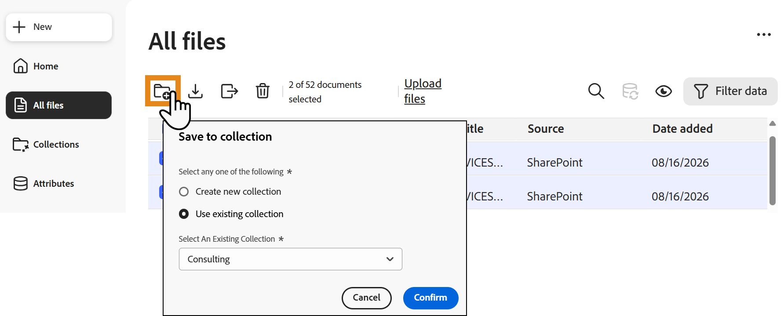Click the Filter data button
The image size is (784, 316).
pyautogui.click(x=730, y=91)
